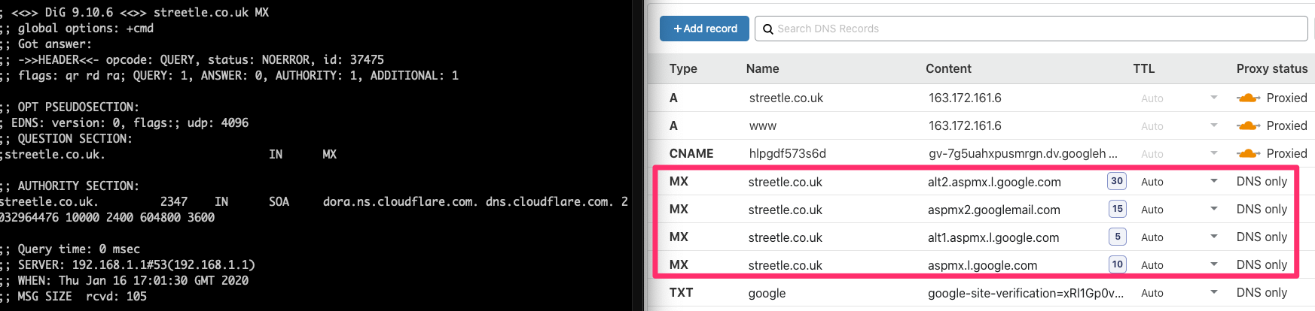Click the Content column header
The height and width of the screenshot is (311, 1315).
(948, 68)
